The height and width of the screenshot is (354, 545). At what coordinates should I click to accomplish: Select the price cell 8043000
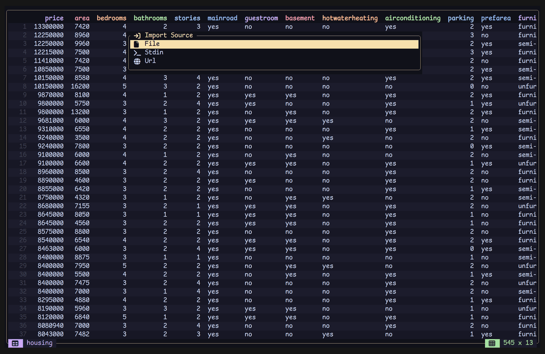coord(51,334)
